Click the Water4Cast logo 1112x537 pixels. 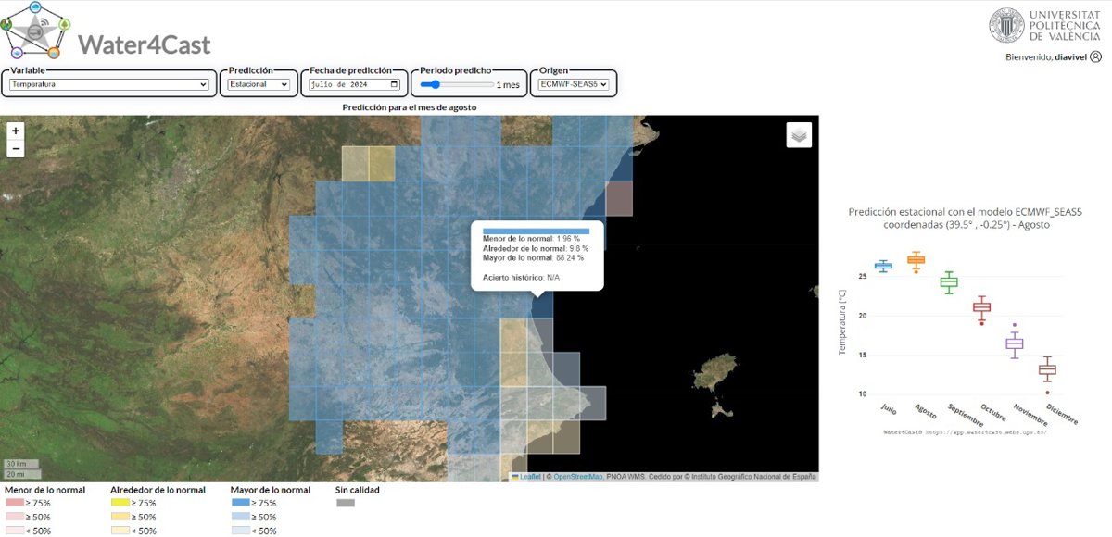tap(35, 31)
